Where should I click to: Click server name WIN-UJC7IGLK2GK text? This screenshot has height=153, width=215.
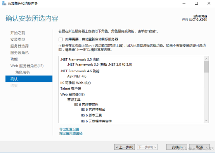[x=194, y=19]
